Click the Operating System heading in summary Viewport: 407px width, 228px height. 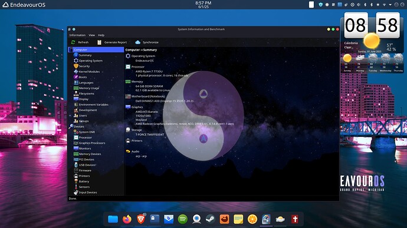143,56
